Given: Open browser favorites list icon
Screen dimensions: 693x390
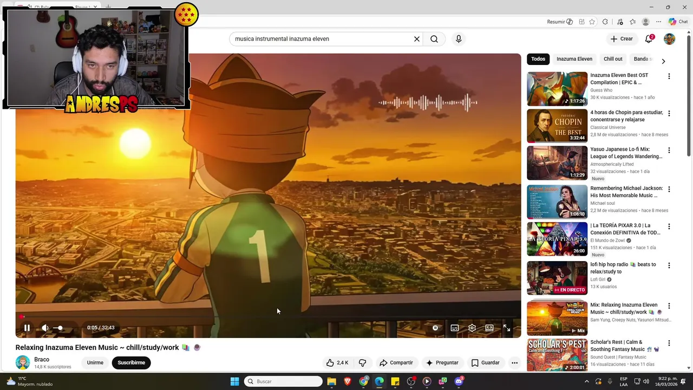Looking at the screenshot, I should (x=632, y=22).
